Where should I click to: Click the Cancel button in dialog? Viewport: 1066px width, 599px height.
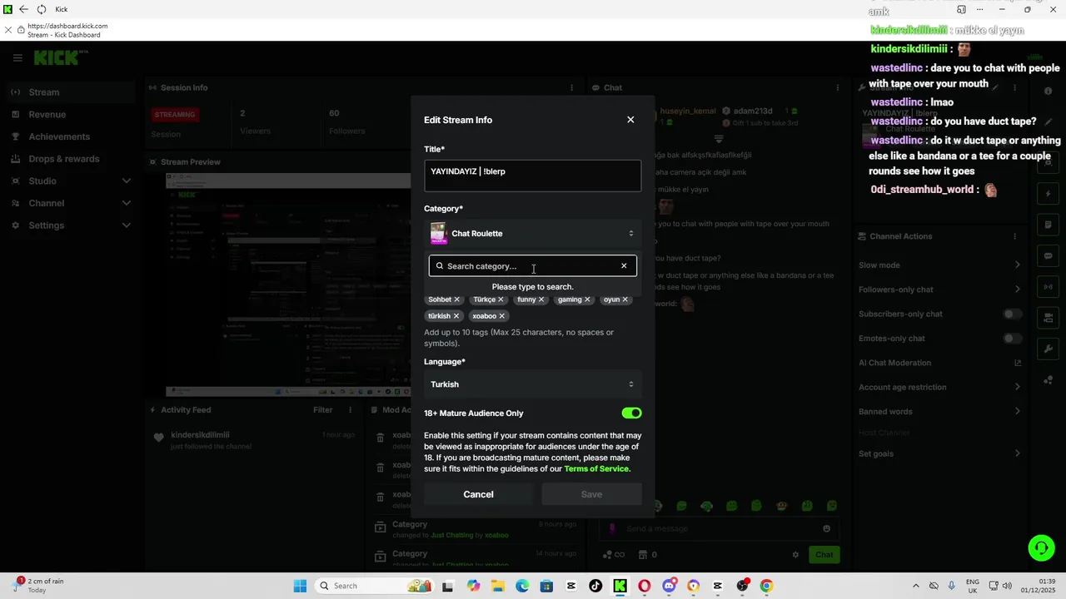click(478, 494)
